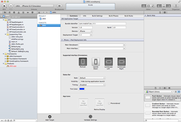
Task: Click the Build number field
Action: click(119, 27)
